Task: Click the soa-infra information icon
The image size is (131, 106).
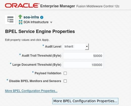Action: pos(42,17)
